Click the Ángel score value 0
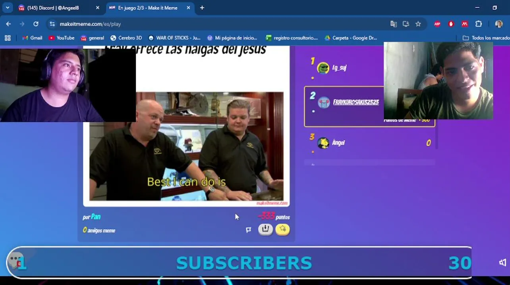The image size is (510, 285). tap(428, 143)
